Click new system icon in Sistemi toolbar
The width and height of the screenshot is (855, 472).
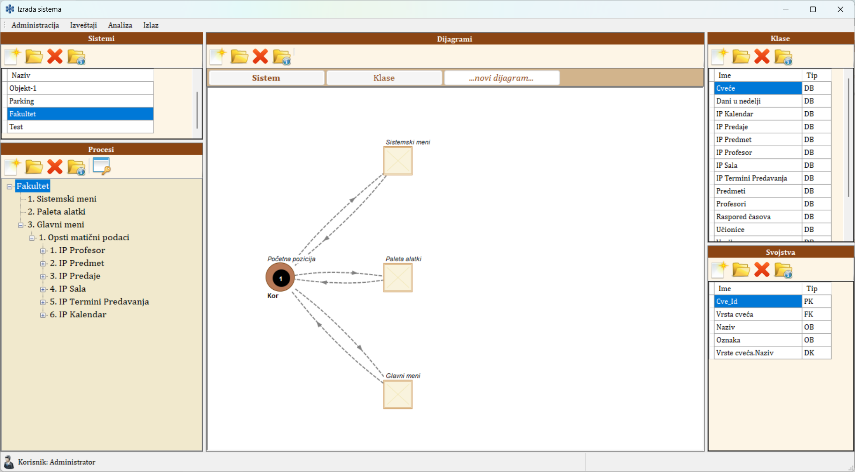pyautogui.click(x=13, y=57)
